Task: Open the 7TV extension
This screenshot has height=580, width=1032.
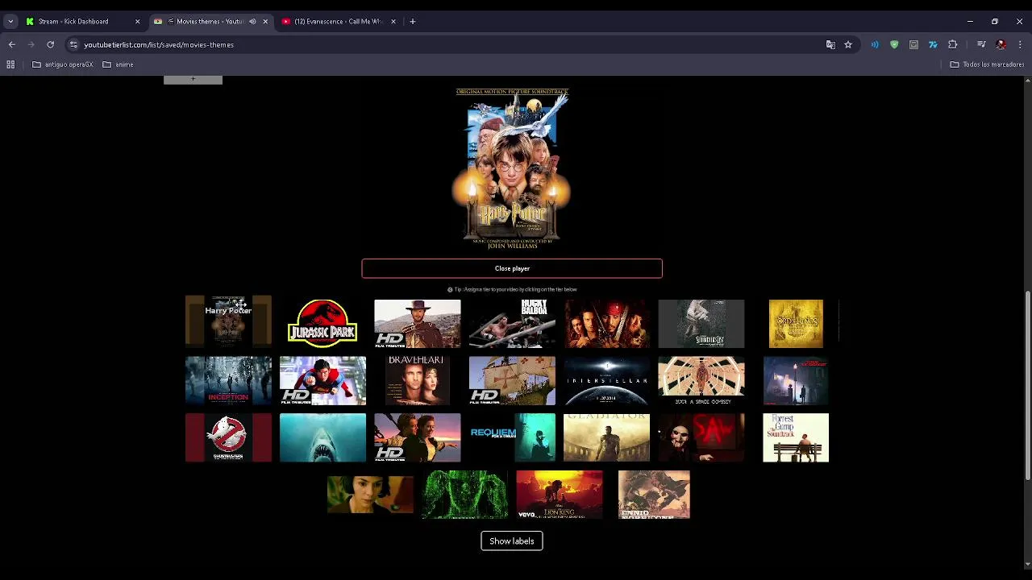Action: click(933, 45)
